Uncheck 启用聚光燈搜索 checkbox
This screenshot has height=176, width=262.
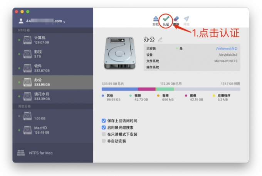coord(104,128)
